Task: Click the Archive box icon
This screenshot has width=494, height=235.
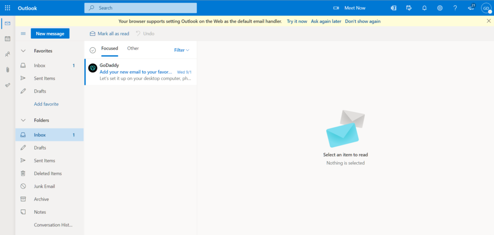Action: (x=23, y=199)
